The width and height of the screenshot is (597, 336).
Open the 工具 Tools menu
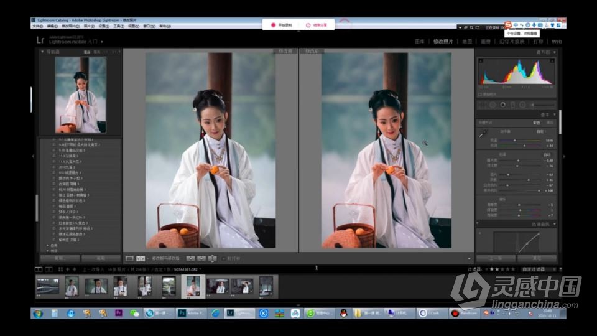pyautogui.click(x=118, y=26)
